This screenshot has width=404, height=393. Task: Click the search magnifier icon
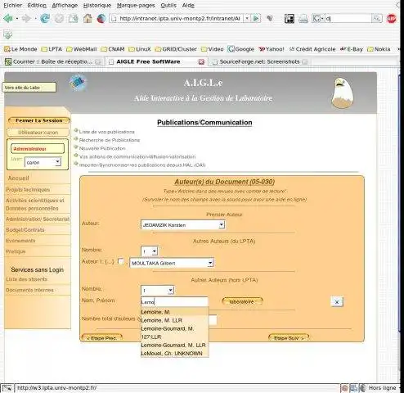[377, 18]
